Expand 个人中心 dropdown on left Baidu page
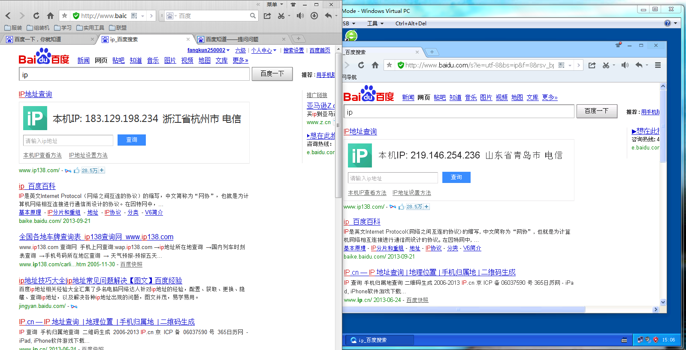 264,50
